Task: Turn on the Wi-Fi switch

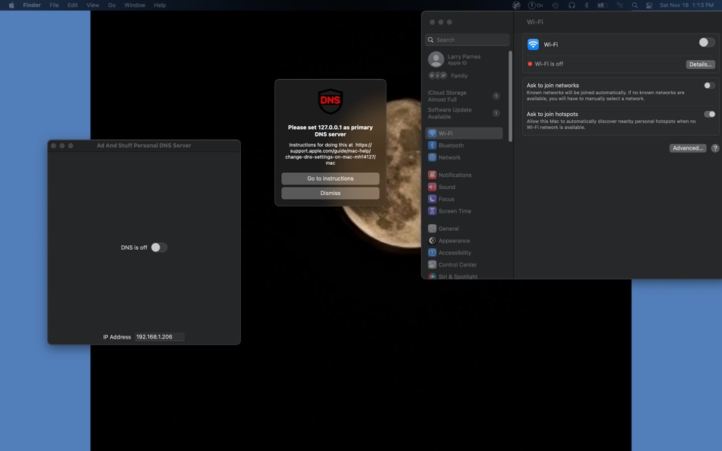Action: 707,43
